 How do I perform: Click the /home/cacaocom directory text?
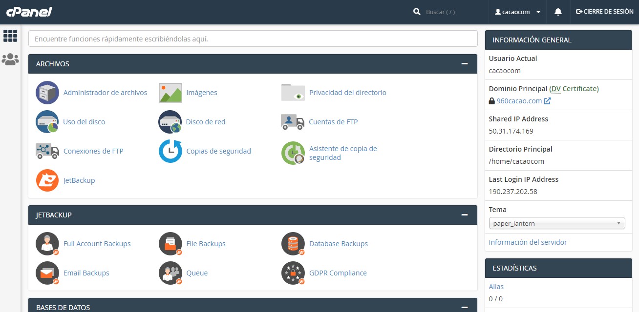click(516, 161)
